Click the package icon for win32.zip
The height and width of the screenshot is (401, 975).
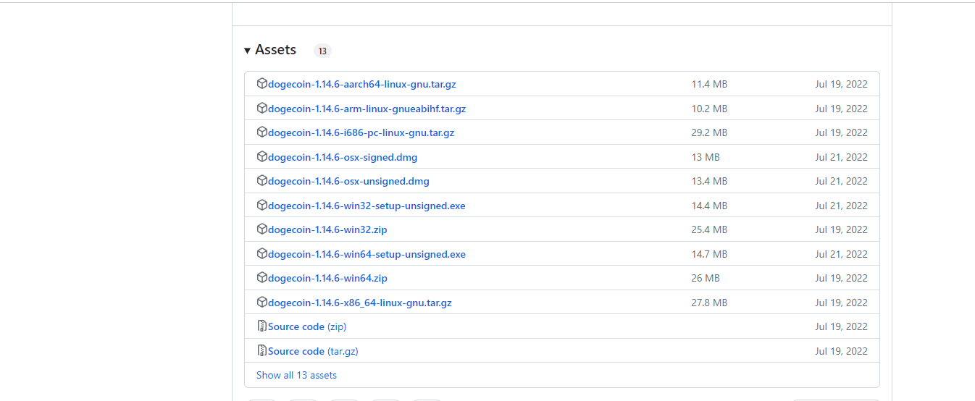(262, 229)
